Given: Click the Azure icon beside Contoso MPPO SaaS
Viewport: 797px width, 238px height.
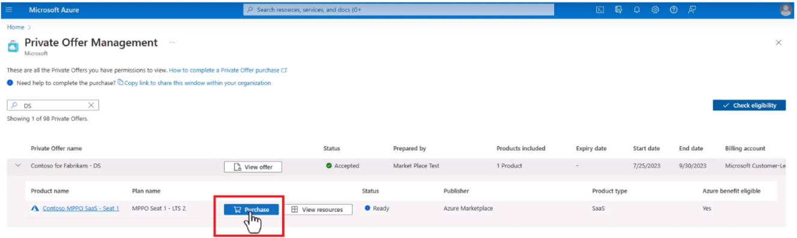Looking at the screenshot, I should pyautogui.click(x=35, y=209).
